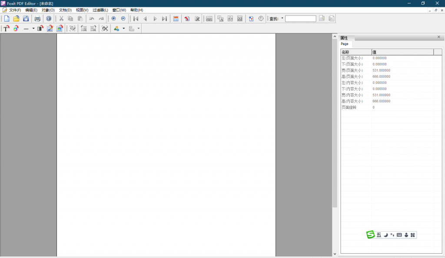Click the align objects icon
This screenshot has height=258, width=445.
coord(132,28)
